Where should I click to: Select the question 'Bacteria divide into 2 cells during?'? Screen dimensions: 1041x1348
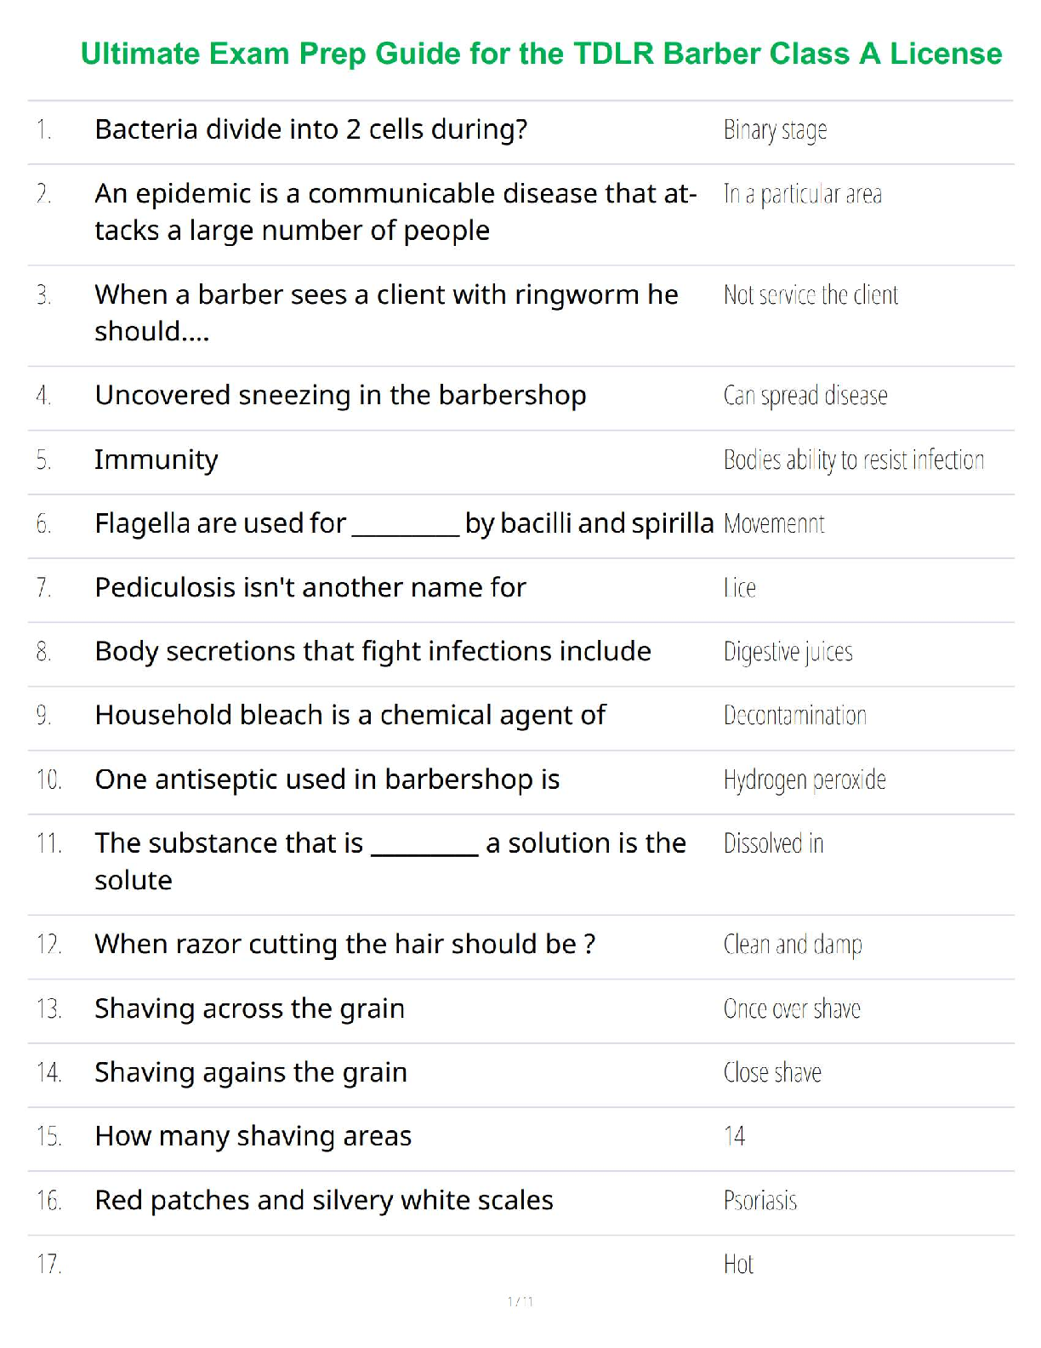tap(310, 129)
